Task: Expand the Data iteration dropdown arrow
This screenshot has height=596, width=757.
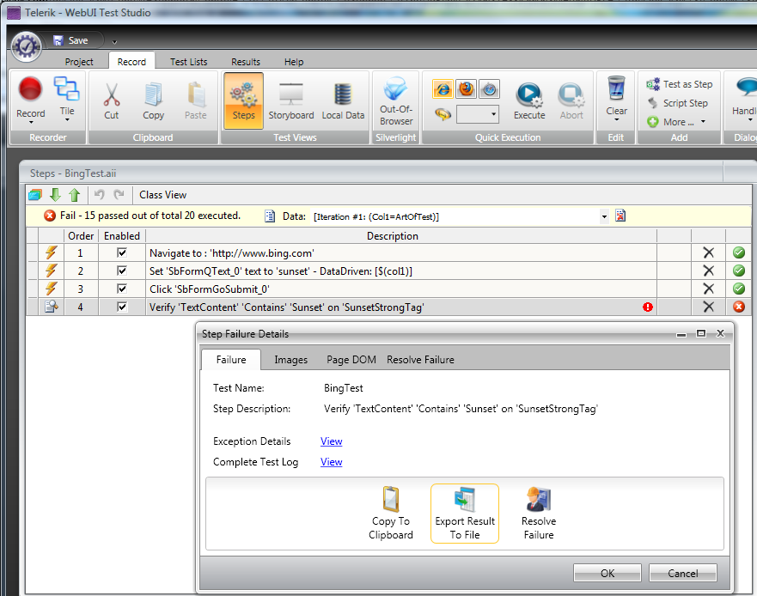Action: [604, 216]
